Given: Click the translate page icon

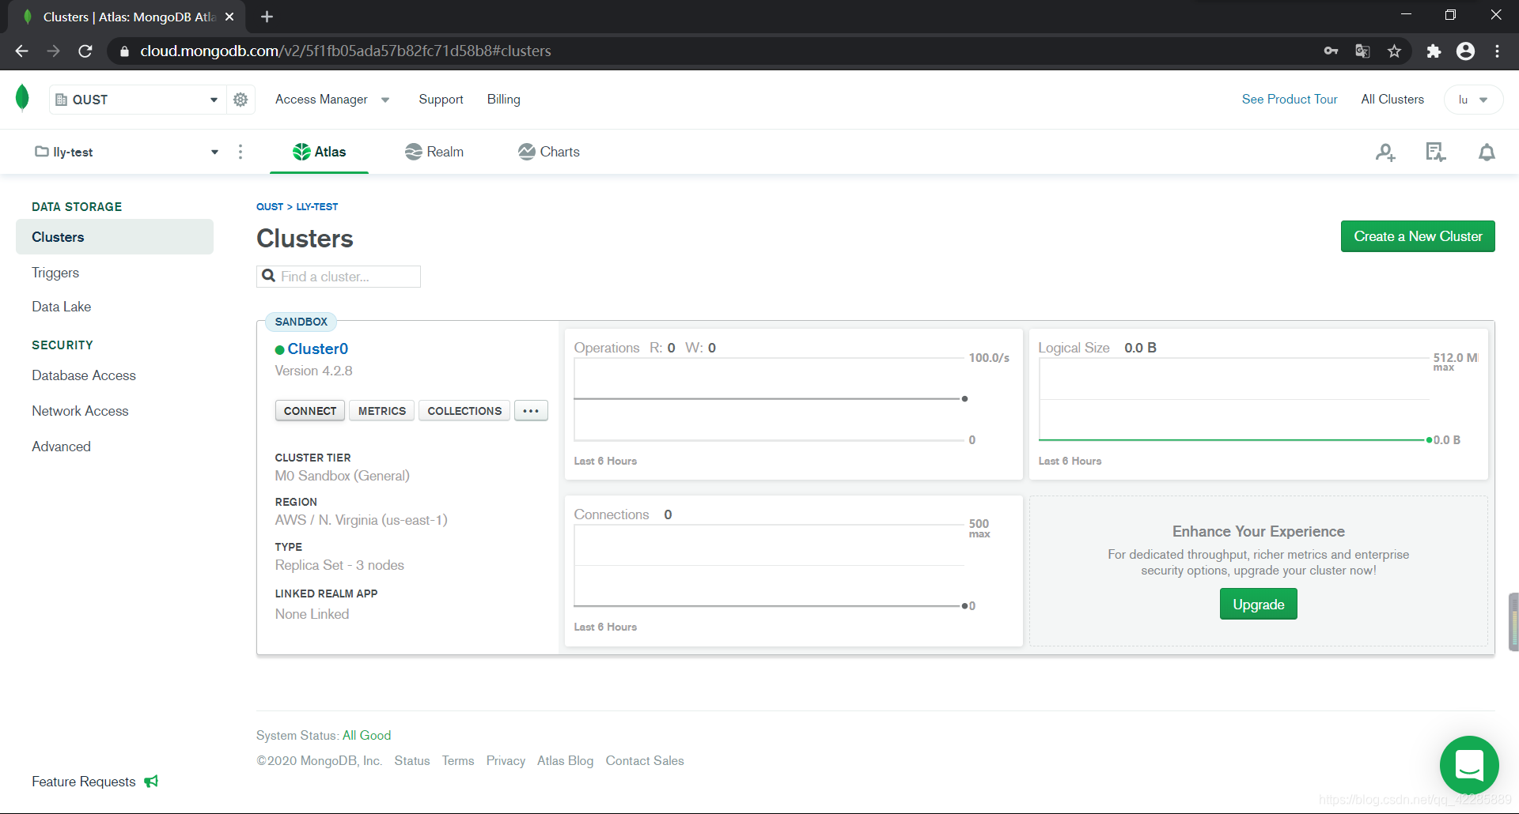Looking at the screenshot, I should click(1362, 51).
